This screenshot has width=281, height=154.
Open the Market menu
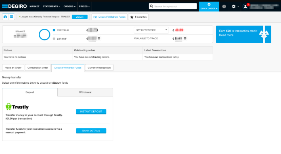[34, 6]
